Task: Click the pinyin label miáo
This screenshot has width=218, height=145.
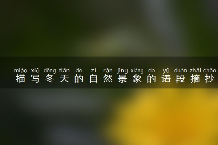Action: tap(21, 70)
